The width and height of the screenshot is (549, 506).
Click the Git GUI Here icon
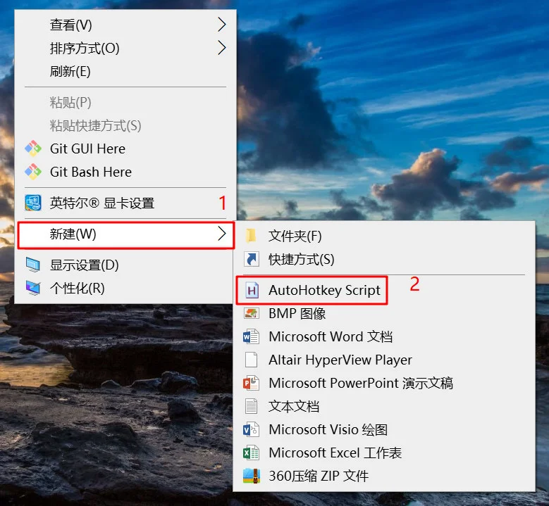[33, 148]
